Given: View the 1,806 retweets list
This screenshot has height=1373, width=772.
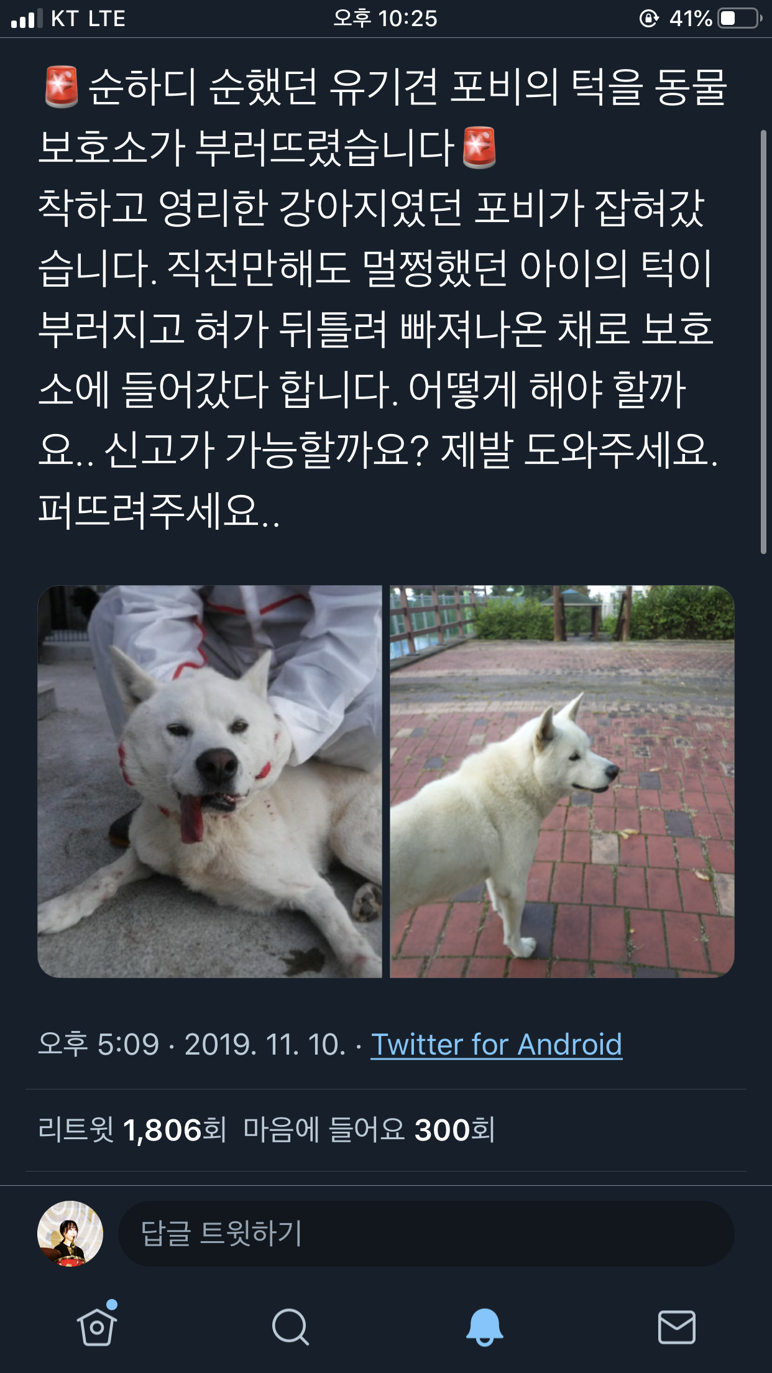Looking at the screenshot, I should [132, 1130].
